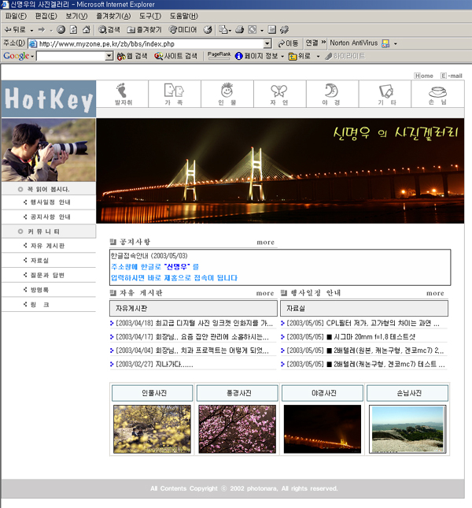
Task: Click the coffee cup (손님) guest icon
Action: point(437,92)
